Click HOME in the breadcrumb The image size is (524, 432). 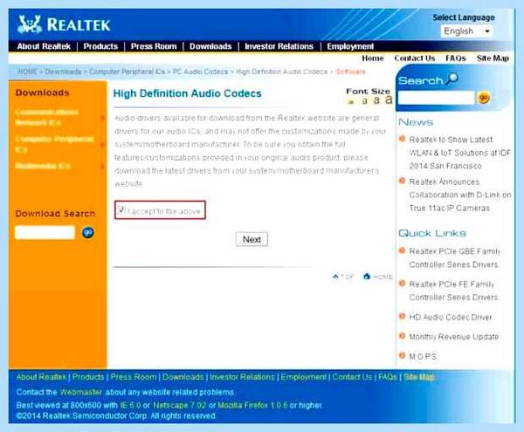click(27, 72)
